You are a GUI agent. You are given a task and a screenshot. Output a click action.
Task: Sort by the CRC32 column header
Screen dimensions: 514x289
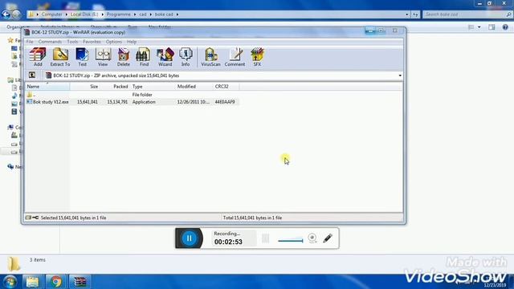click(226, 87)
